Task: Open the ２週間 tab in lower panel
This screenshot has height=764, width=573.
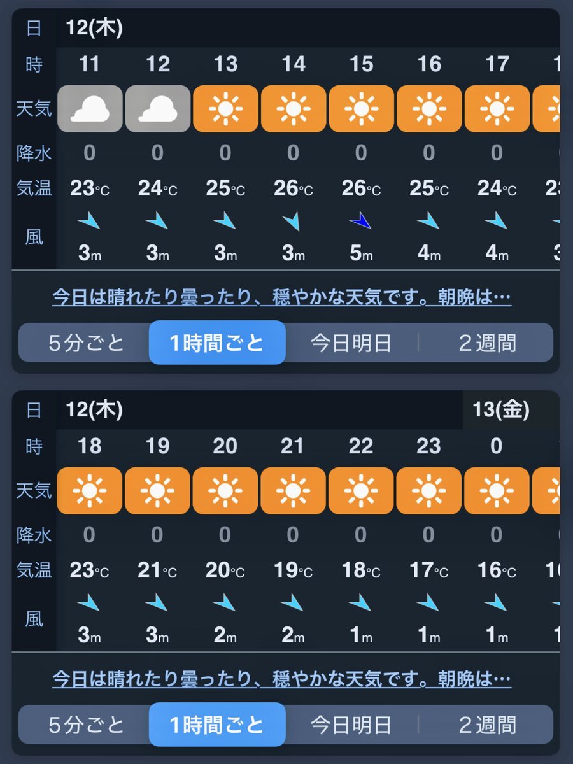Action: (x=487, y=725)
